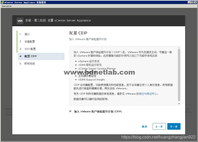The height and width of the screenshot is (142, 198).
Task: Click the dialog title 安装 - 第二阶段
Action: pos(58,20)
